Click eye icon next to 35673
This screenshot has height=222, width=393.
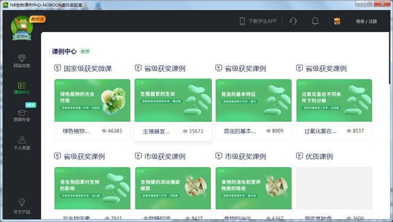[185, 132]
